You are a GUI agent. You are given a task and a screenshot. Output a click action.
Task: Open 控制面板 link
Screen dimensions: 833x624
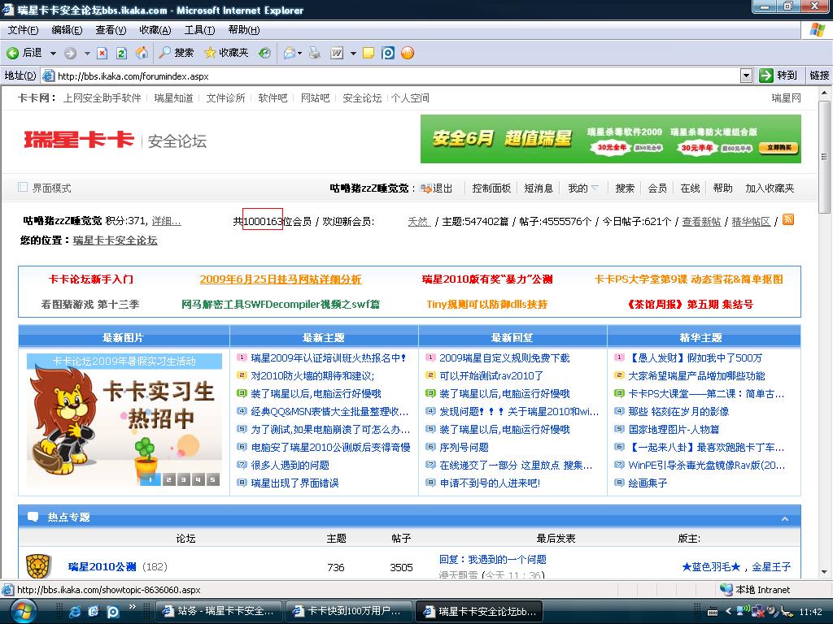click(x=491, y=188)
